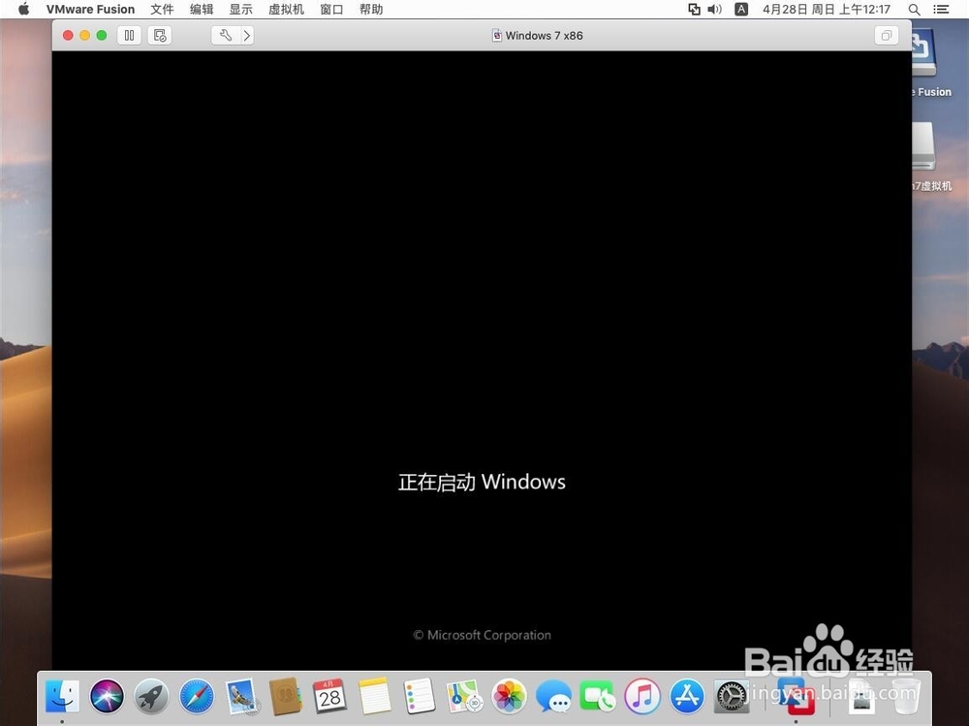Open virtual machine settings via the wrench icon
Viewport: 969px width, 726px height.
226,35
